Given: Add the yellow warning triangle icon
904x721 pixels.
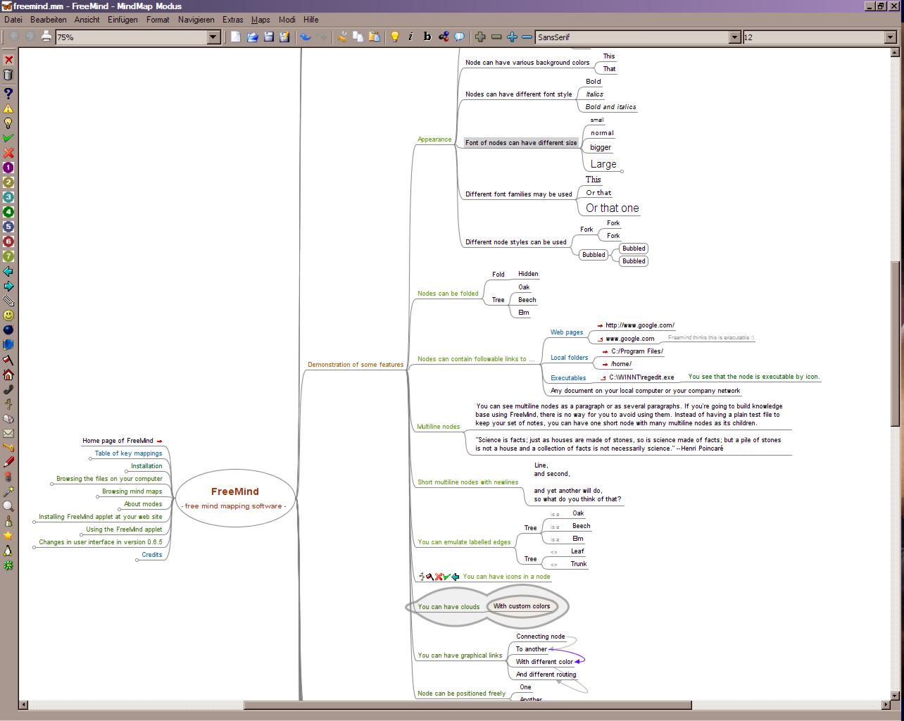Looking at the screenshot, I should coord(8,108).
